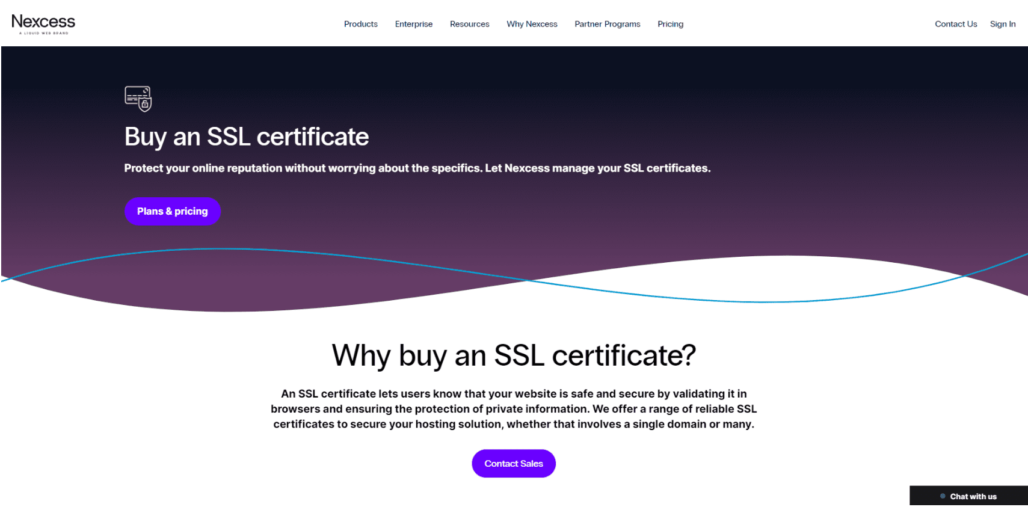Click the Sign In link
The image size is (1028, 507).
1003,24
